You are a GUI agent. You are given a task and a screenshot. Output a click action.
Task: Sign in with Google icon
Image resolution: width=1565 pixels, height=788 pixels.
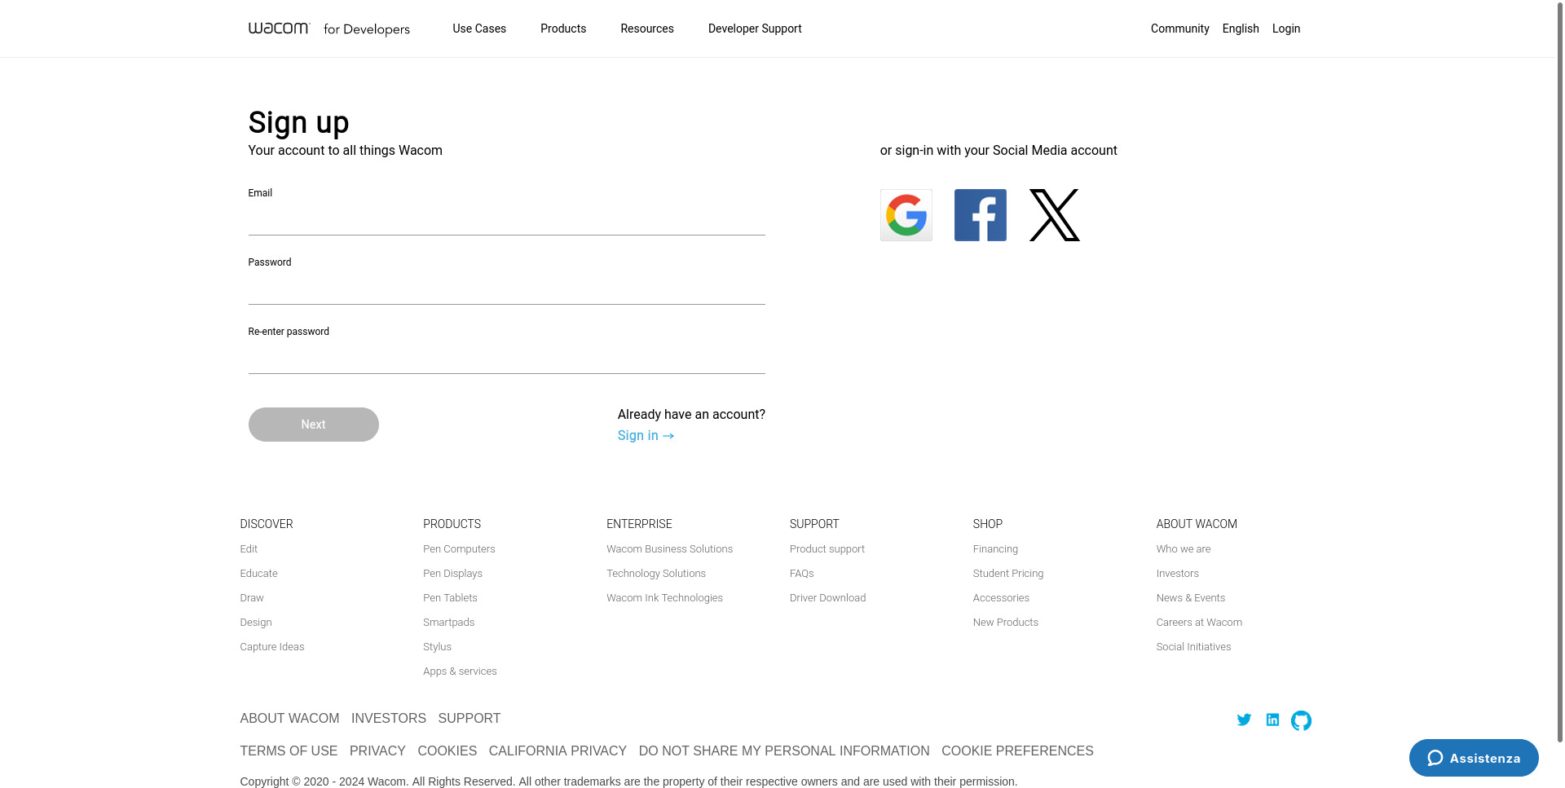click(x=906, y=215)
